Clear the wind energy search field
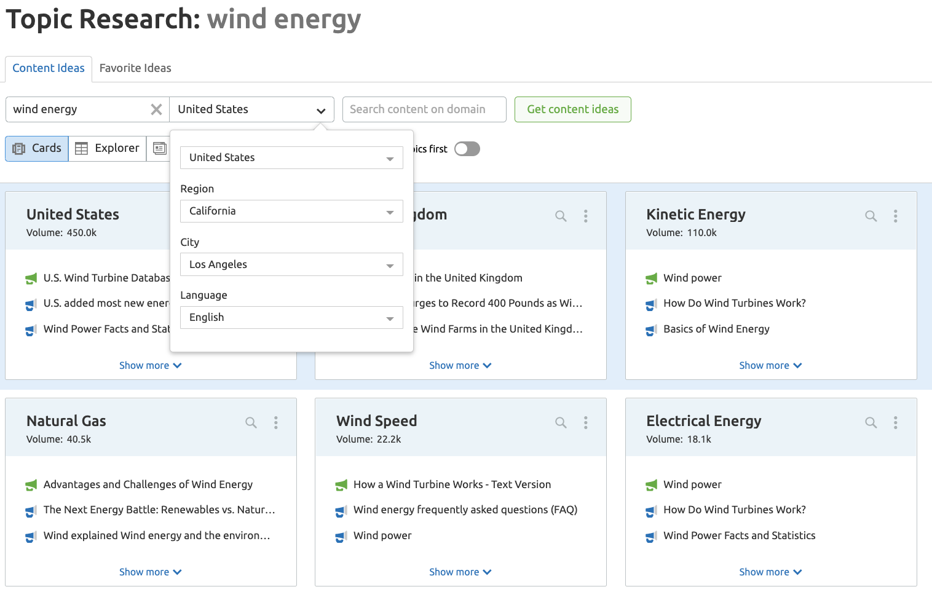 156,109
